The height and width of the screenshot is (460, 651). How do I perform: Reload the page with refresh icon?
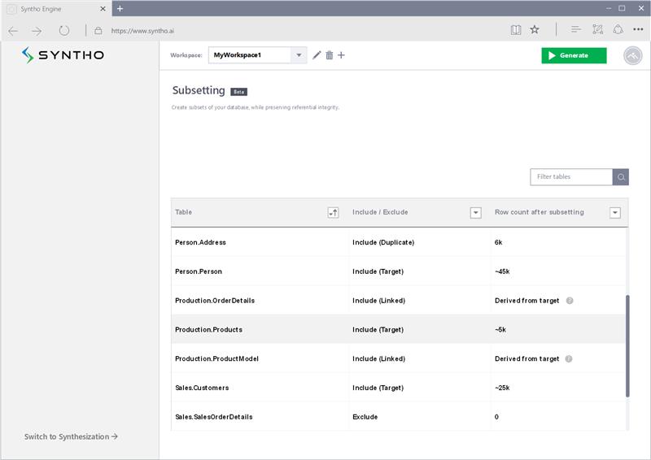coord(64,30)
